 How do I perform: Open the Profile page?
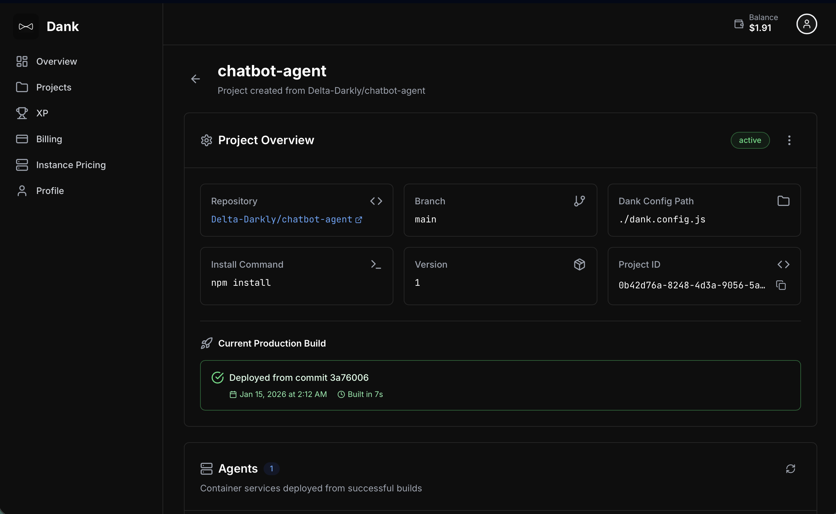click(x=50, y=191)
